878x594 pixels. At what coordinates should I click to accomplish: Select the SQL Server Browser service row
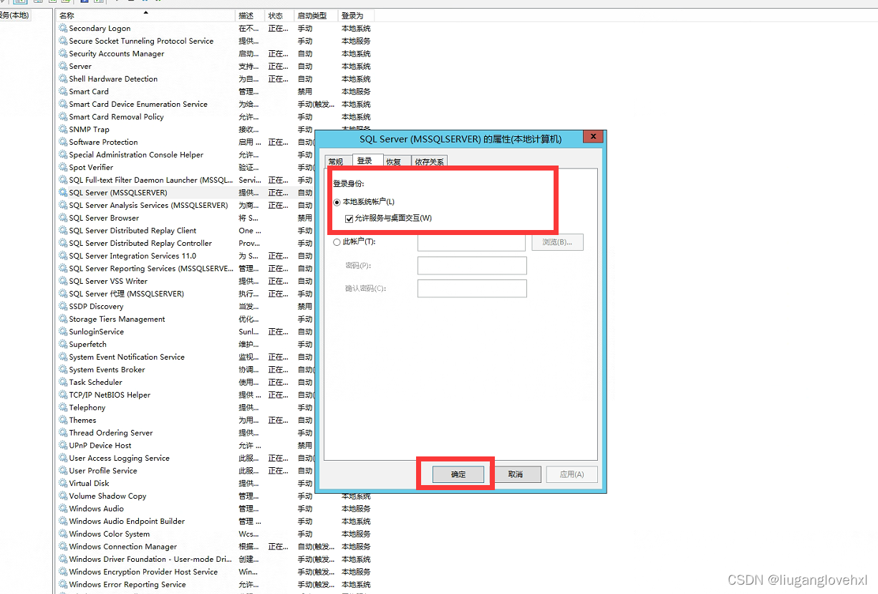pos(143,218)
